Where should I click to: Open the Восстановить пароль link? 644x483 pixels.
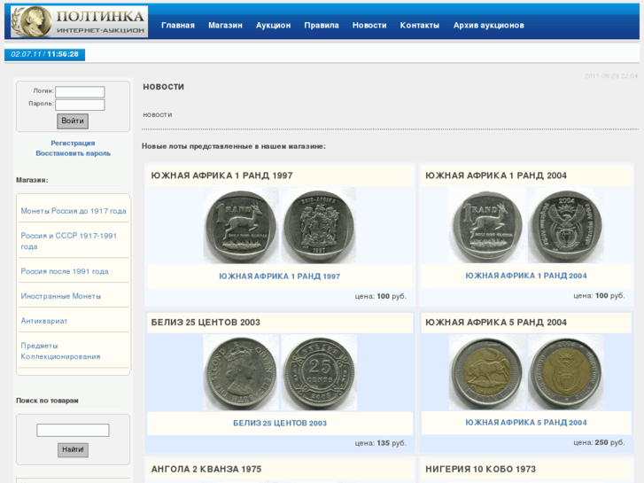coord(74,153)
